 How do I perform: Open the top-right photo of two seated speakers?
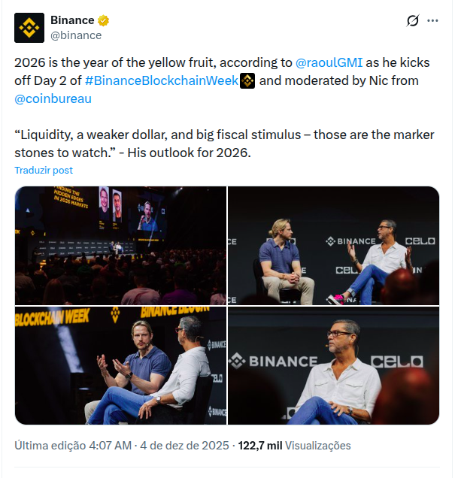[x=333, y=245]
